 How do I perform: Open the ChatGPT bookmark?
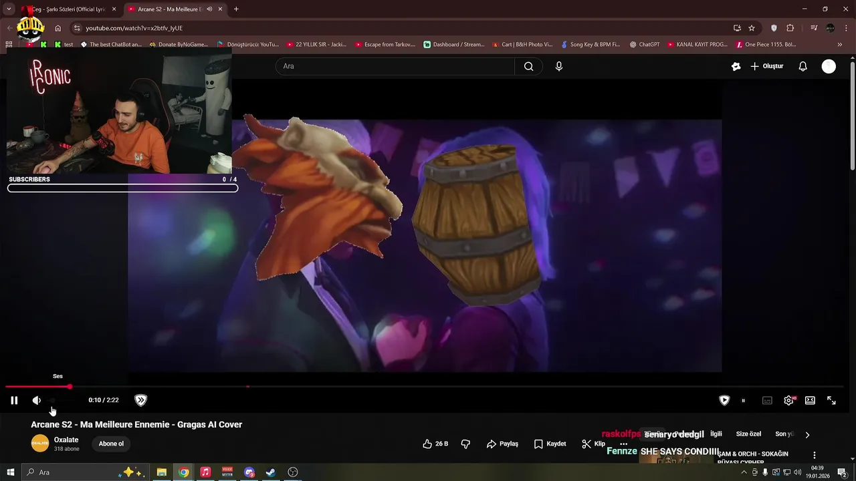tap(645, 45)
